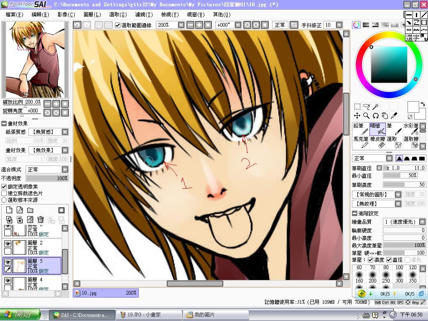Viewport: 428px width, 321px height.
Task: Select the rectangular selection tool
Action: point(357,107)
